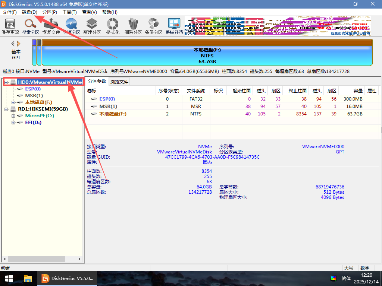Switch to the 浏览文件 tab
Screen dimensions: 382x286
pos(119,82)
